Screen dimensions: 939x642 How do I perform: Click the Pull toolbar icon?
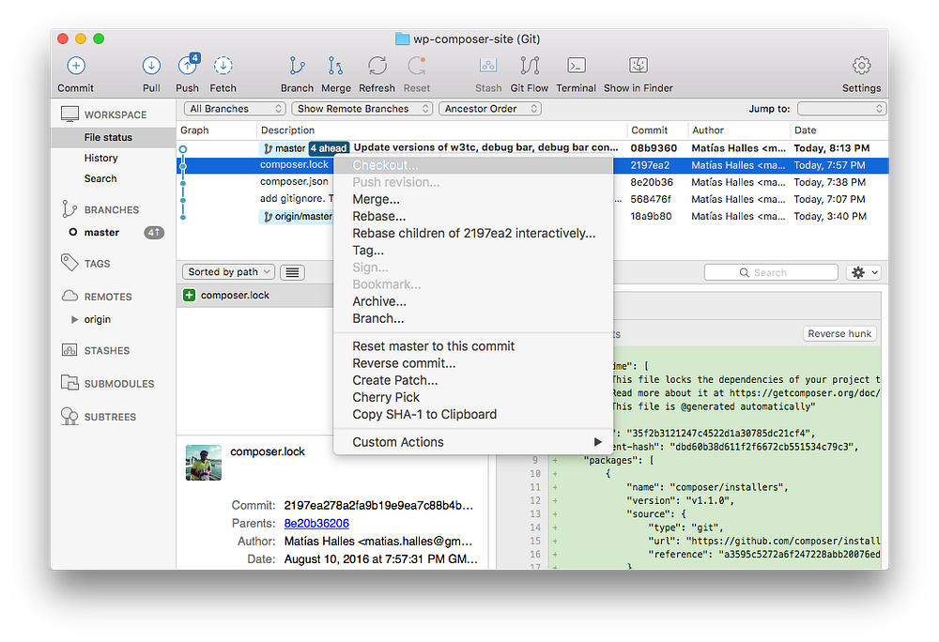[x=151, y=66]
